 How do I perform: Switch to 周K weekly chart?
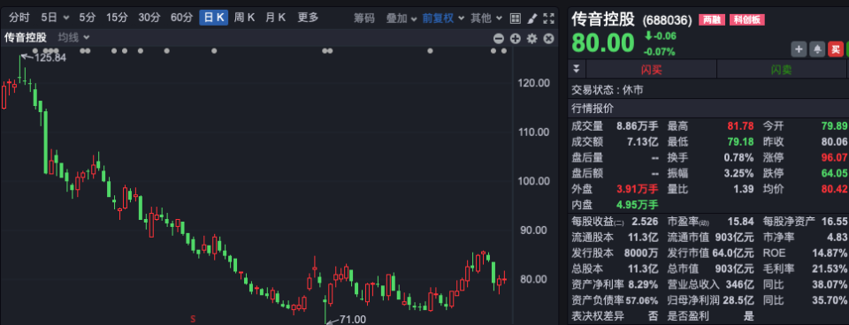244,18
